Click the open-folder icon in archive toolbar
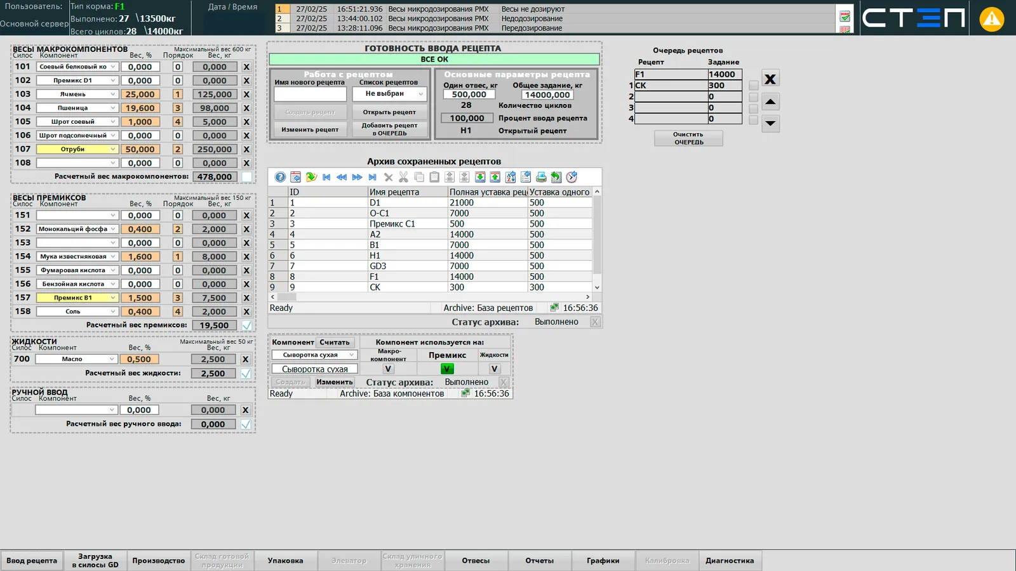Screen dimensions: 1016x571 pos(311,177)
